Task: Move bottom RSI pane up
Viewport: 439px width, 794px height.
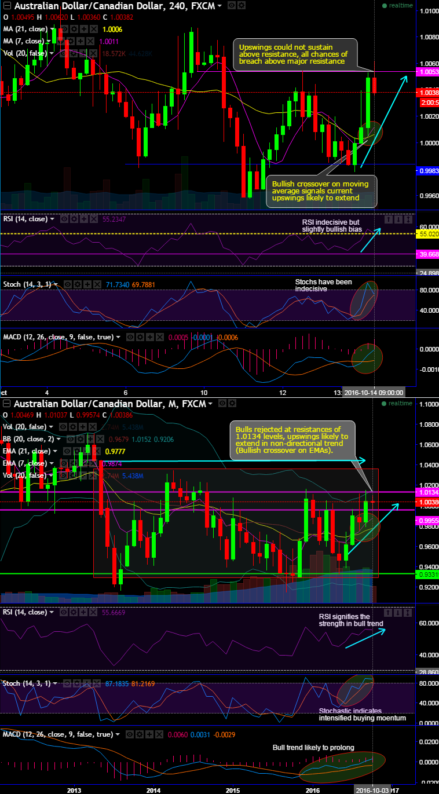Action: pyautogui.click(x=389, y=612)
